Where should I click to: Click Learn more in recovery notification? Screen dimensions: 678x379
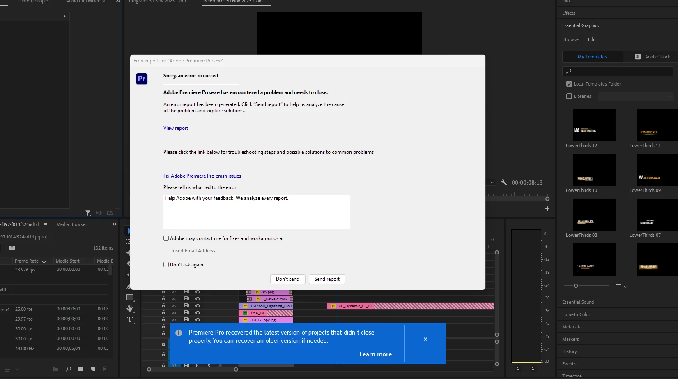pyautogui.click(x=375, y=354)
